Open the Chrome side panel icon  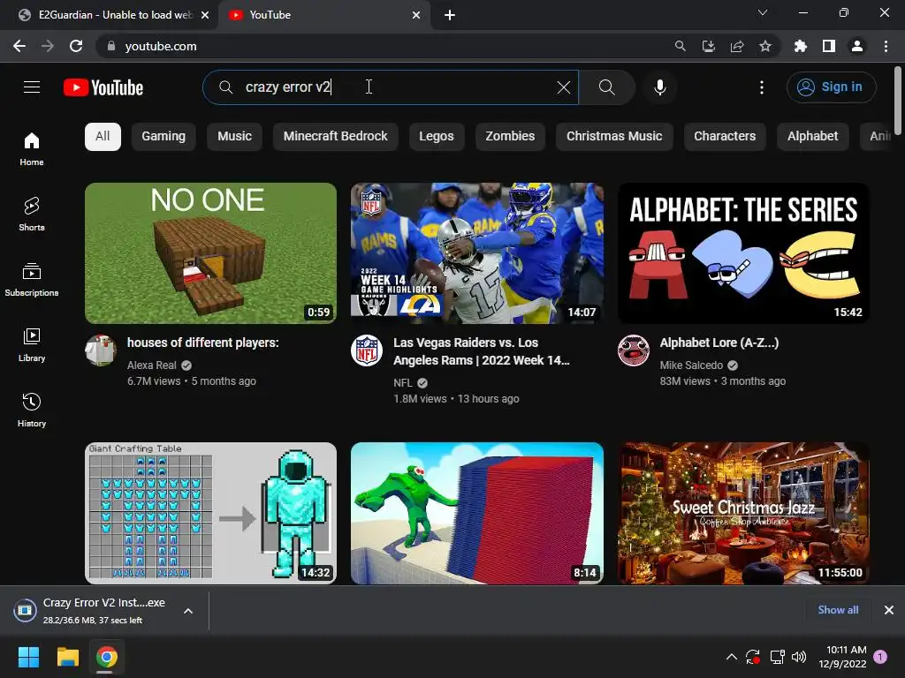829,46
